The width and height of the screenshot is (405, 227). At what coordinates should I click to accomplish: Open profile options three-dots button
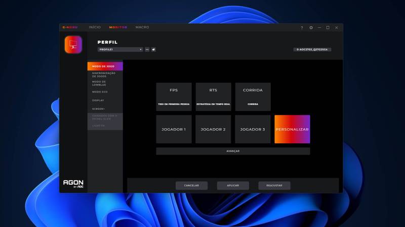tap(147, 49)
